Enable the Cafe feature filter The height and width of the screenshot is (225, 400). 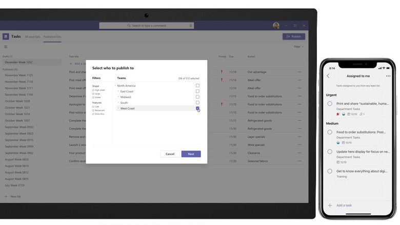point(93,107)
